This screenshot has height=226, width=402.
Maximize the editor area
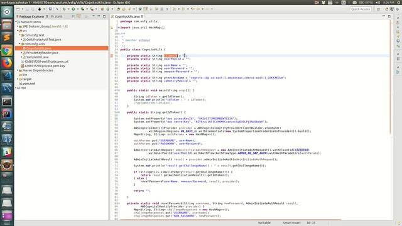click(389, 16)
